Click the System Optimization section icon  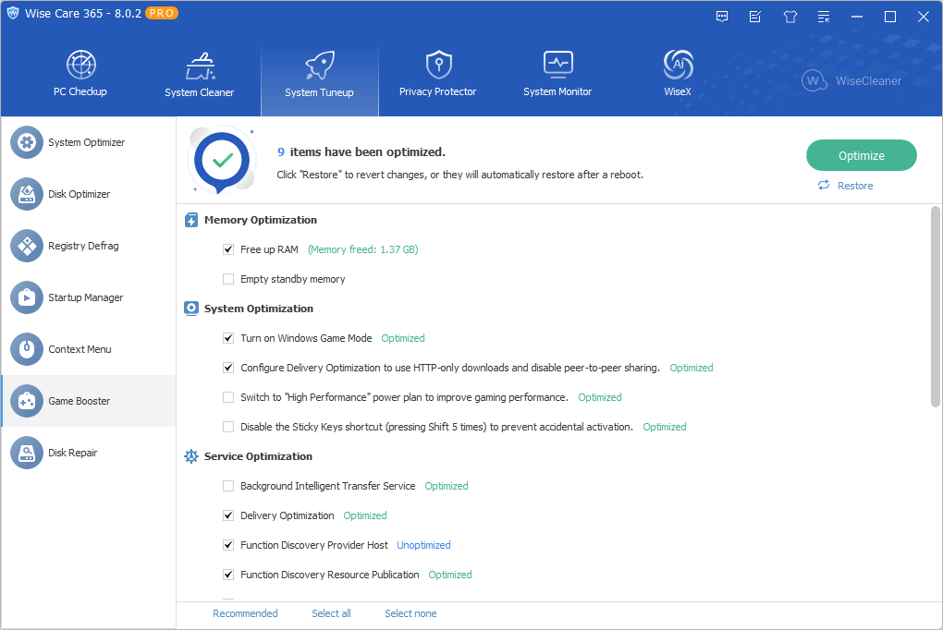[191, 309]
